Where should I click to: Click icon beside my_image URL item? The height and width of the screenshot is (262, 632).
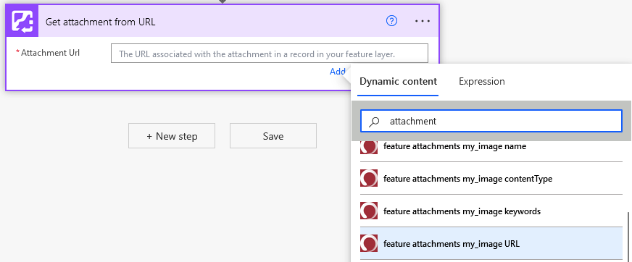(x=369, y=243)
